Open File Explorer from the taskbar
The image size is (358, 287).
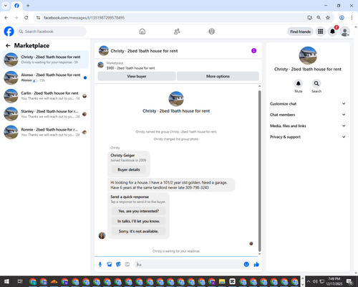(222, 281)
